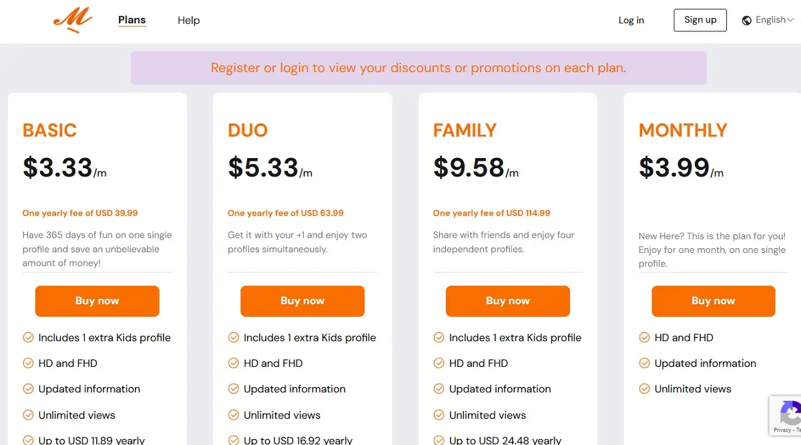
Task: Buy the FAMILY plan now
Action: [x=508, y=301]
